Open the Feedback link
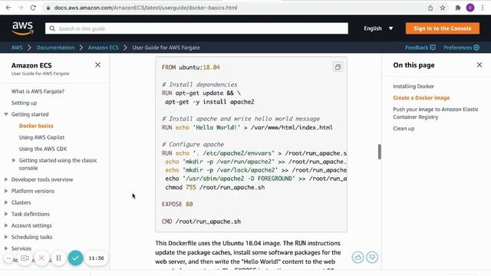The image size is (491, 276). (x=420, y=48)
